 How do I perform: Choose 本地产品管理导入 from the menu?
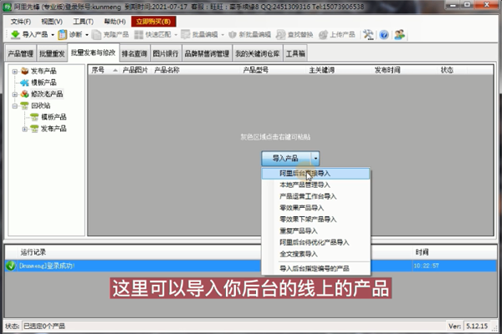pyautogui.click(x=305, y=185)
